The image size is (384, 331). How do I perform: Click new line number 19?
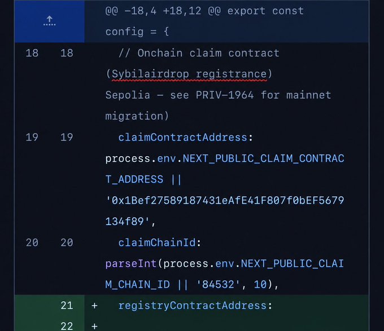[67, 137]
